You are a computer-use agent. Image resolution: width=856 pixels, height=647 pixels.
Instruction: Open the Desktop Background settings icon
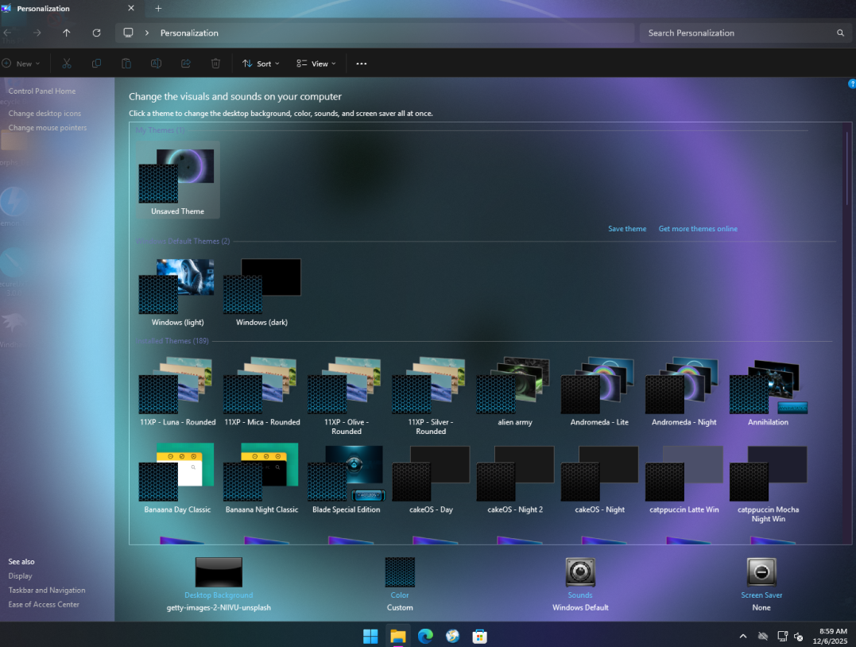[219, 572]
